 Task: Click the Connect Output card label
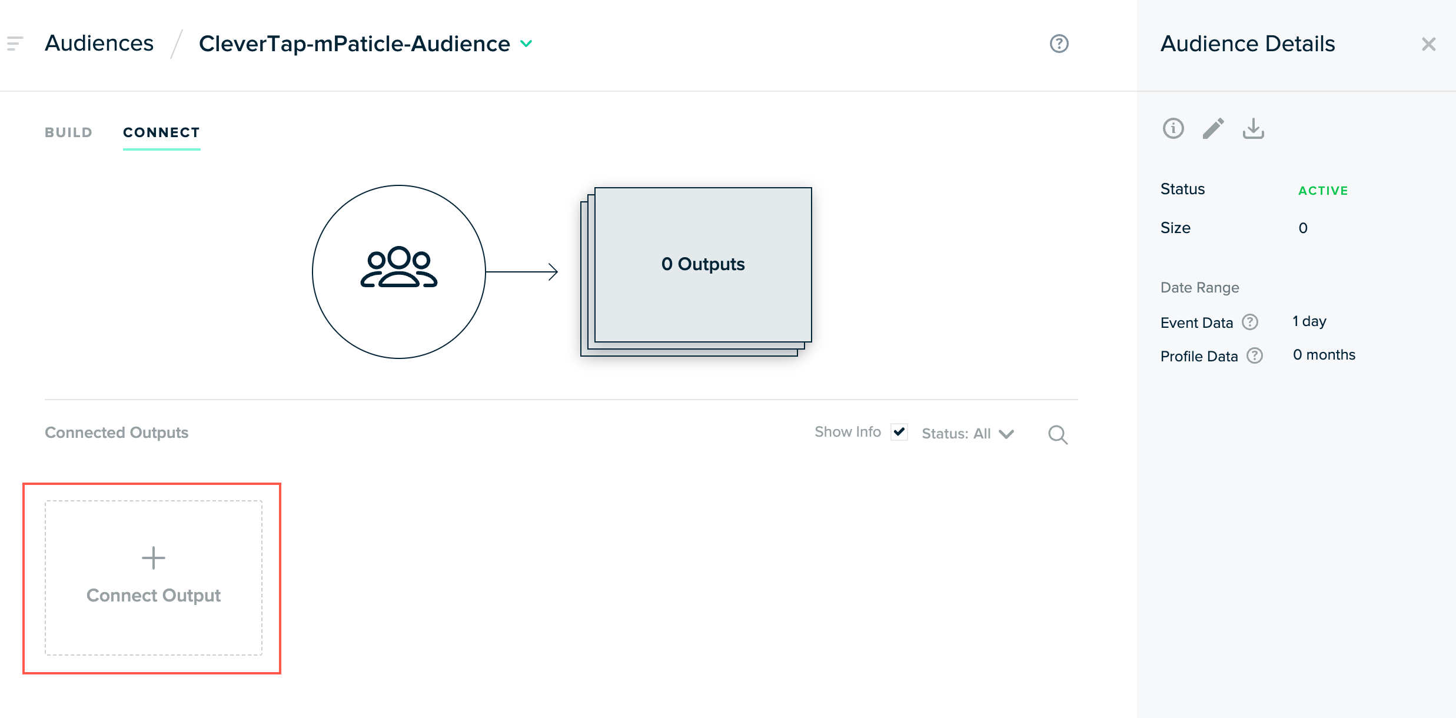coord(154,595)
